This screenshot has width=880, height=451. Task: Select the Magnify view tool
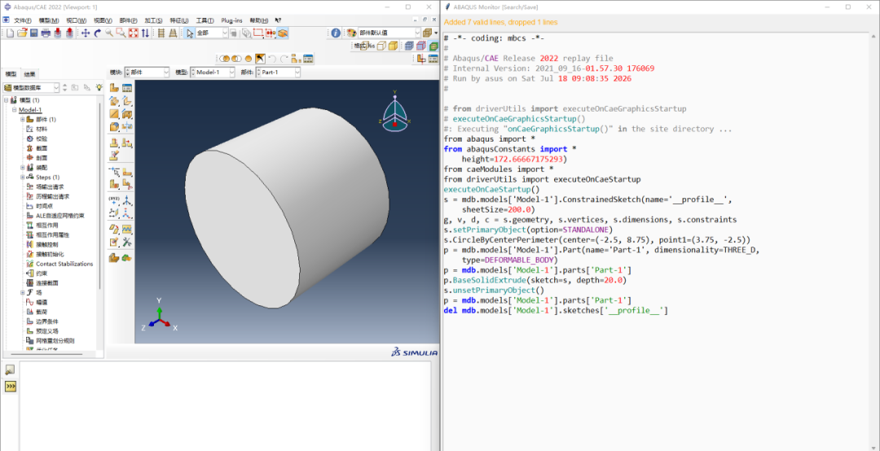click(109, 33)
